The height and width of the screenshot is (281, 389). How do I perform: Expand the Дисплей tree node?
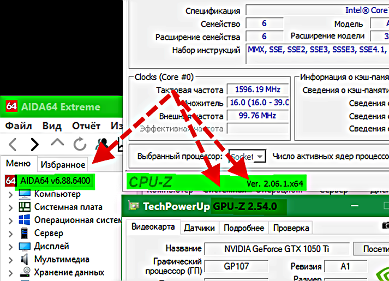tap(10, 247)
